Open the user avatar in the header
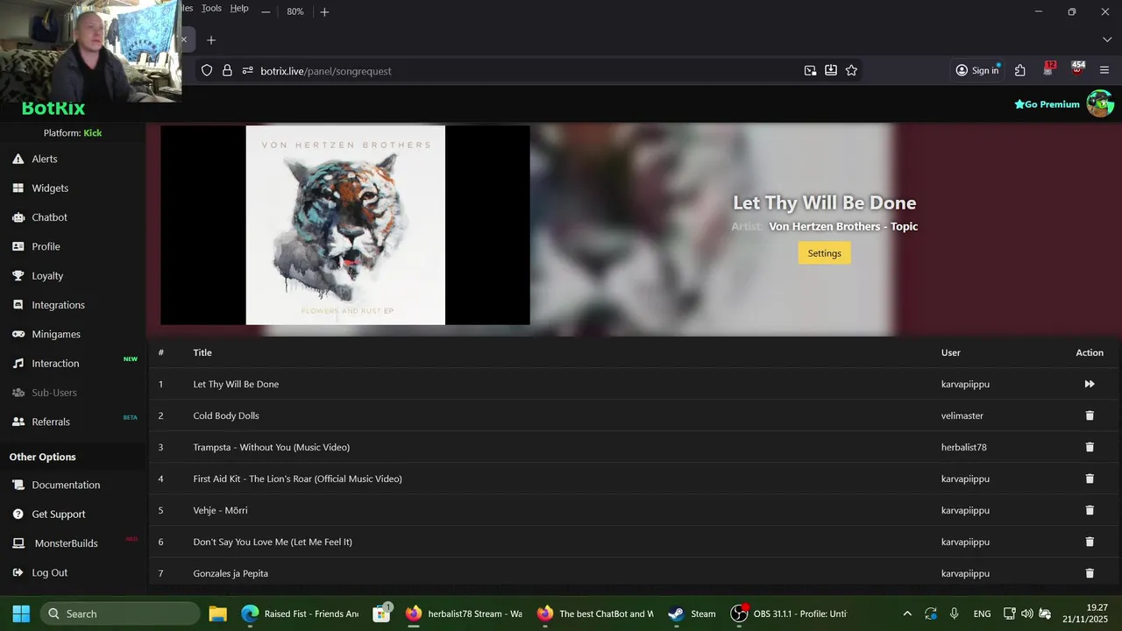 (x=1100, y=103)
